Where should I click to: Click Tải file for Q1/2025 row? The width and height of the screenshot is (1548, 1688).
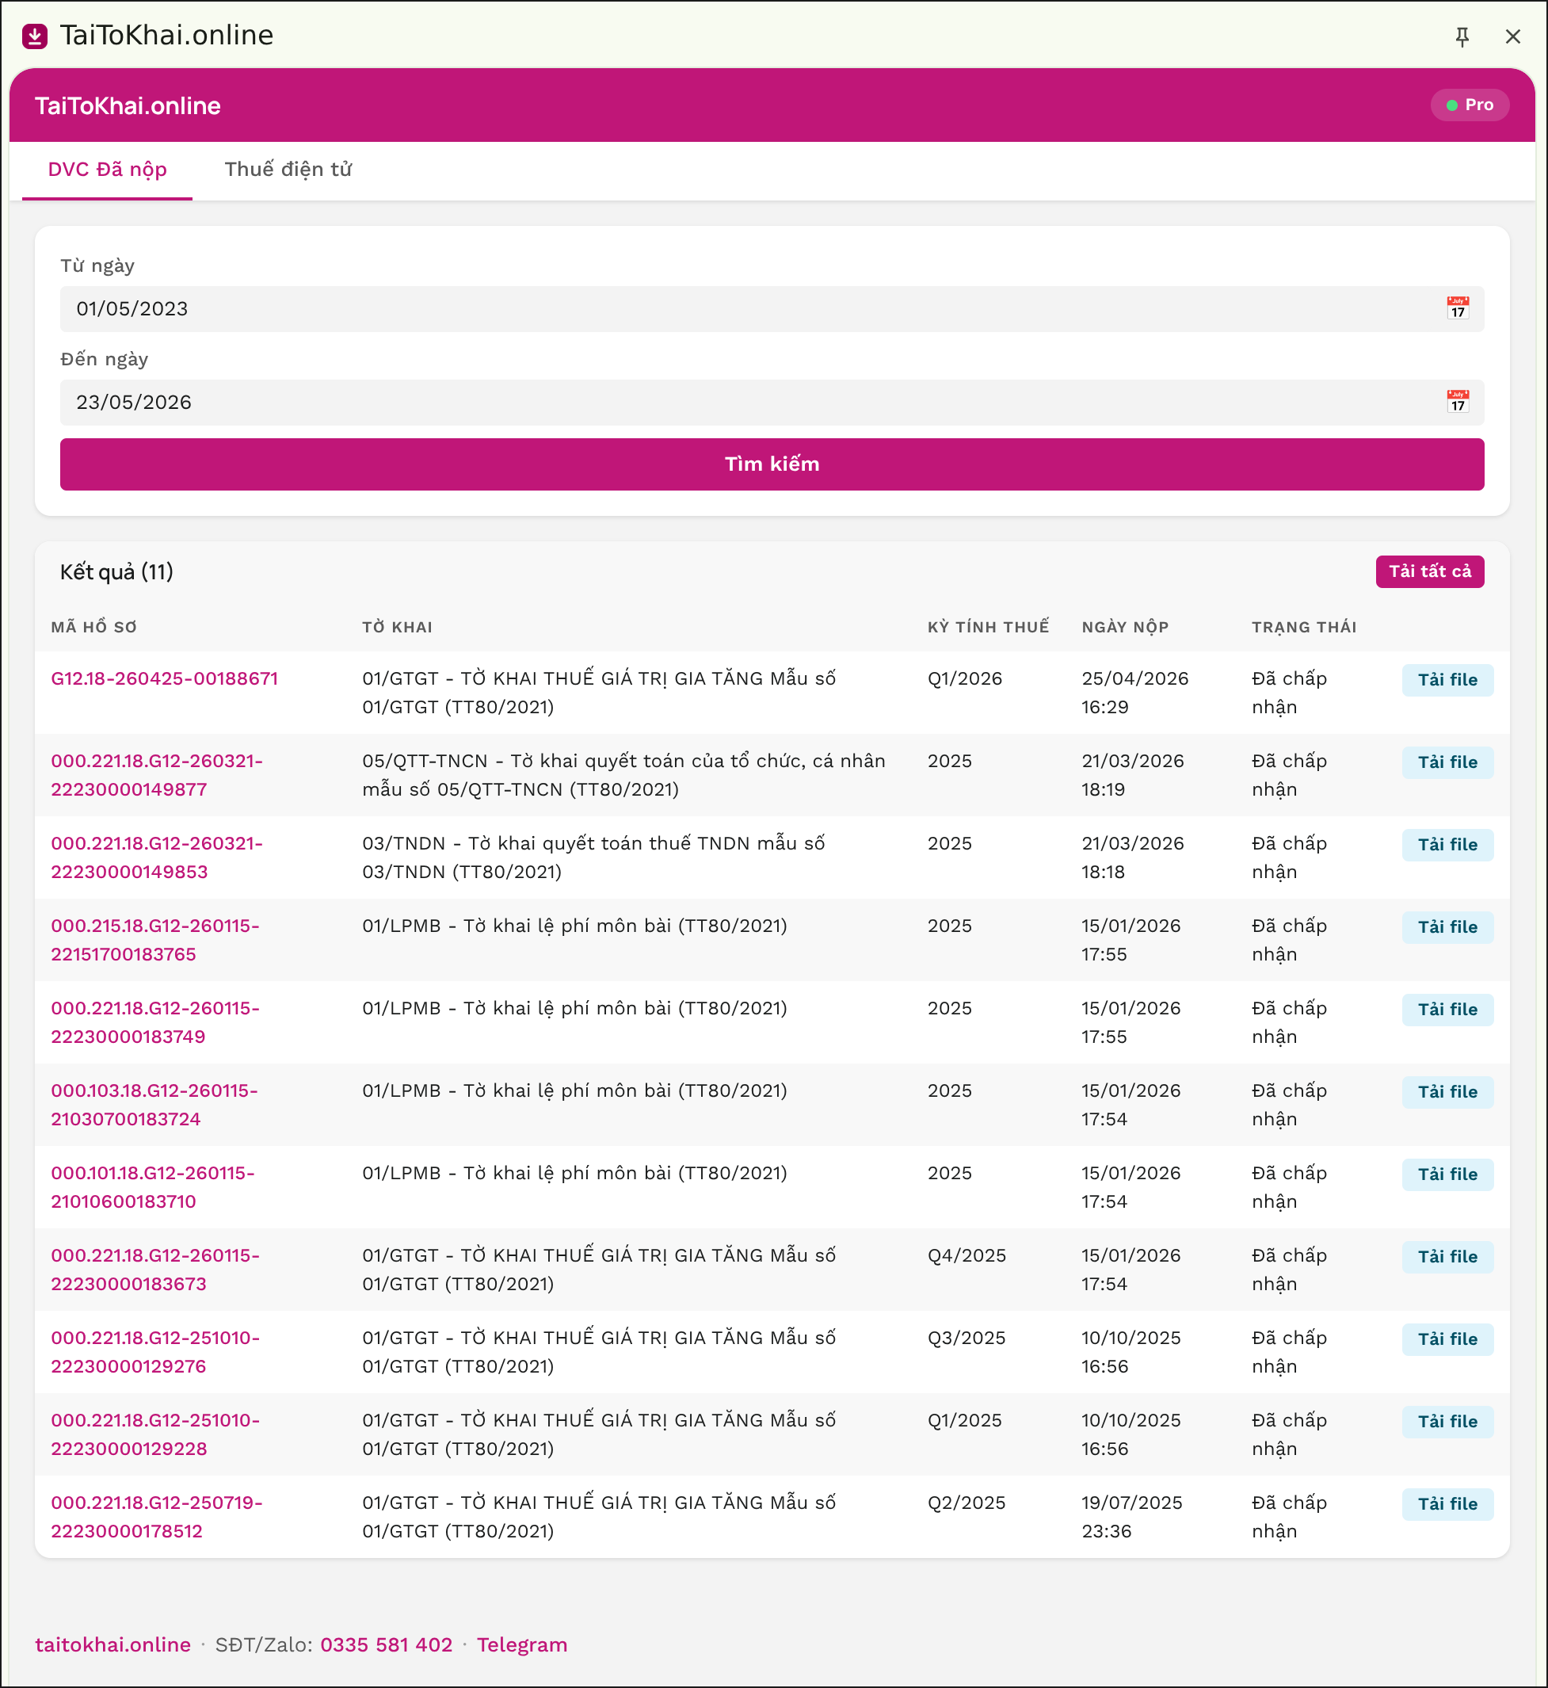pyautogui.click(x=1447, y=1421)
